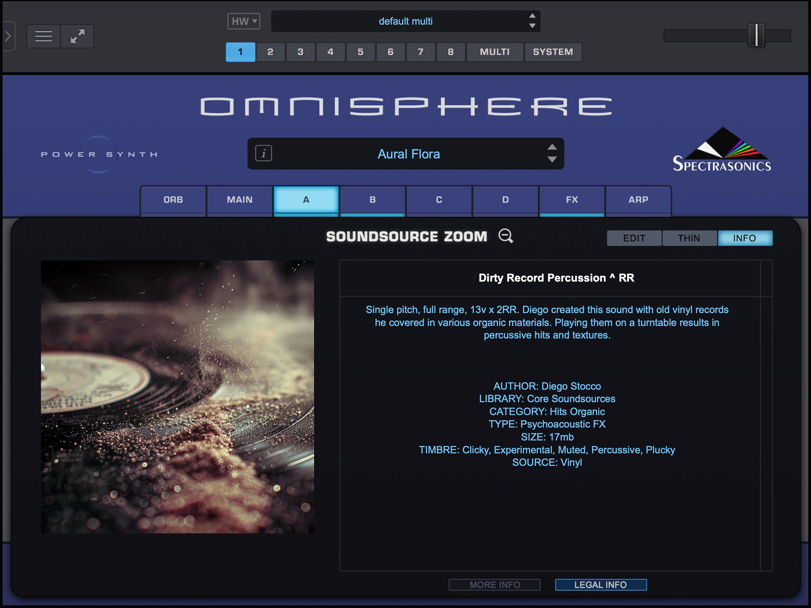
Task: Click the vinyl record soundsource image
Action: coord(177,396)
